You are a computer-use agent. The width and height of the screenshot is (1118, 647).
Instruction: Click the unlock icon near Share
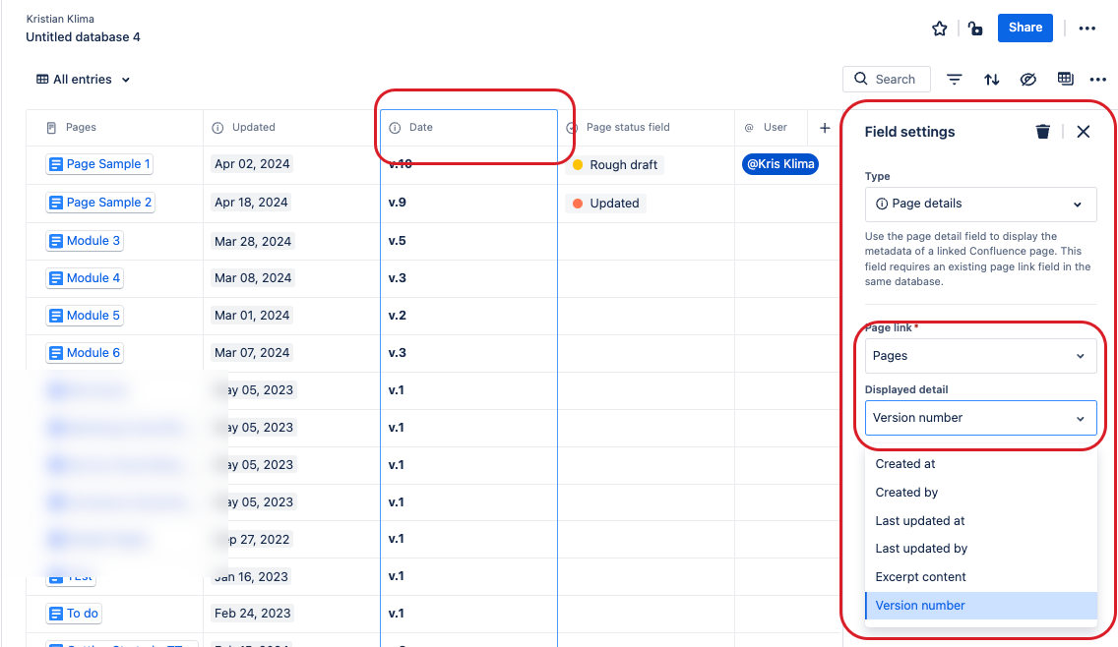click(x=974, y=29)
